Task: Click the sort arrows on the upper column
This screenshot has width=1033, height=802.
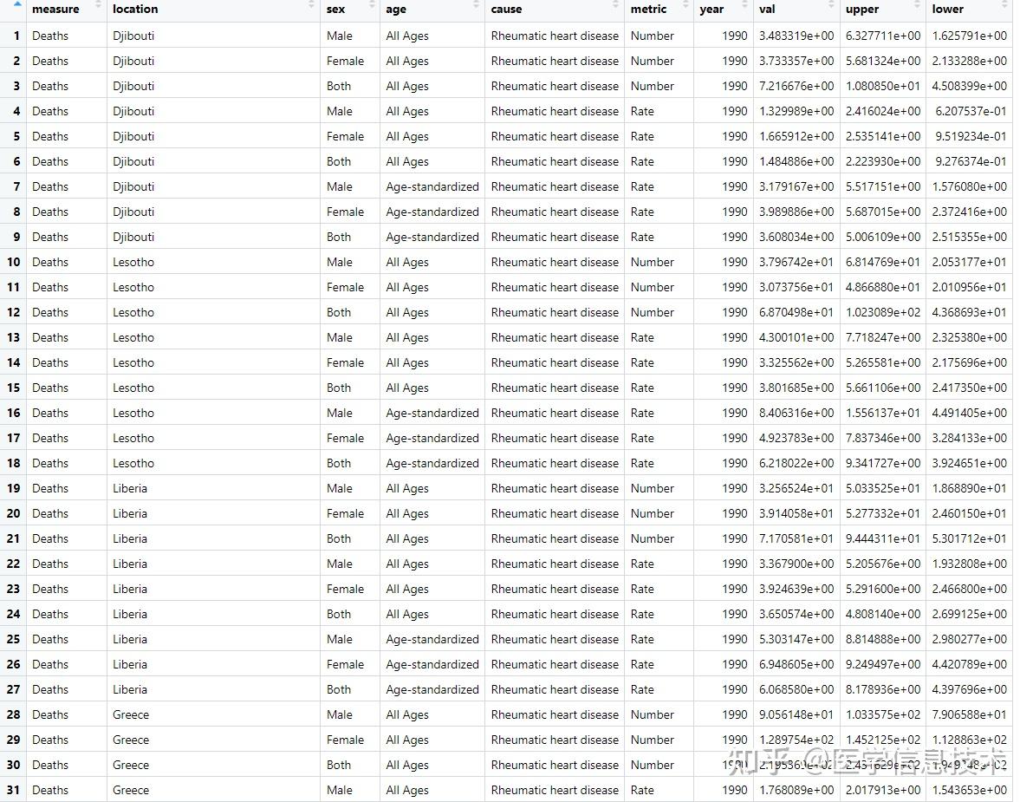Action: coord(919,10)
